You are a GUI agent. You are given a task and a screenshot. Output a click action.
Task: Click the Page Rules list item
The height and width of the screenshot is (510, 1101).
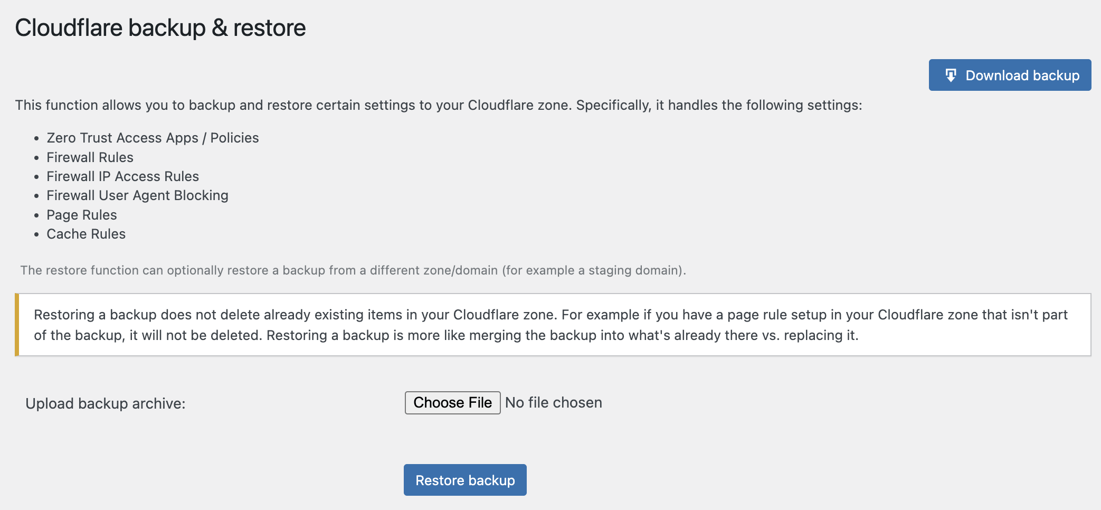pos(81,215)
